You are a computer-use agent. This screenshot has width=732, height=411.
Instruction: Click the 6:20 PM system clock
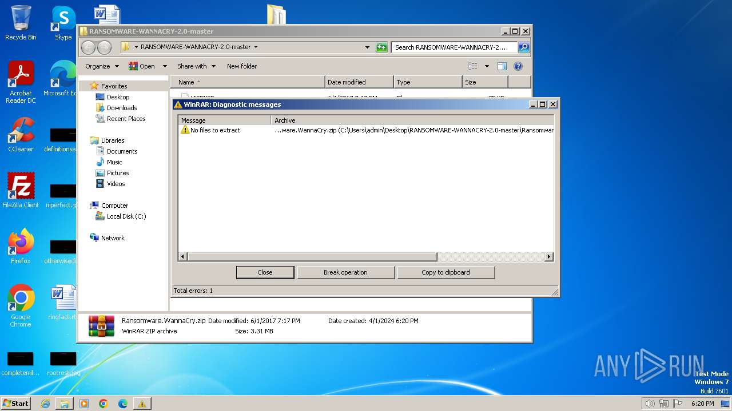[x=702, y=404]
